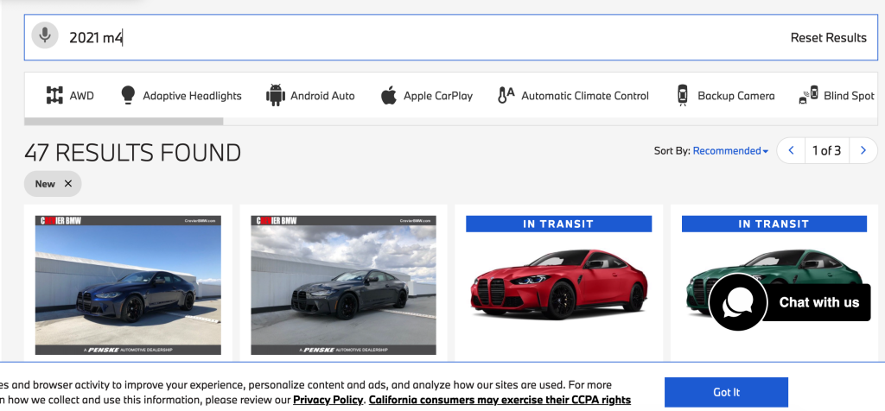Remove the New filter with the X

point(68,184)
